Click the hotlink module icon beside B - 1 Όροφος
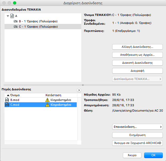Image resolution: width=166 pixels, height=161 pixels. pyautogui.click(x=15, y=21)
